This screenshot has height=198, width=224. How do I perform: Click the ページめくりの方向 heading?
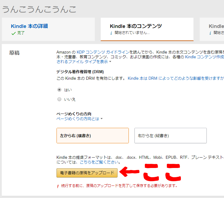click(74, 114)
